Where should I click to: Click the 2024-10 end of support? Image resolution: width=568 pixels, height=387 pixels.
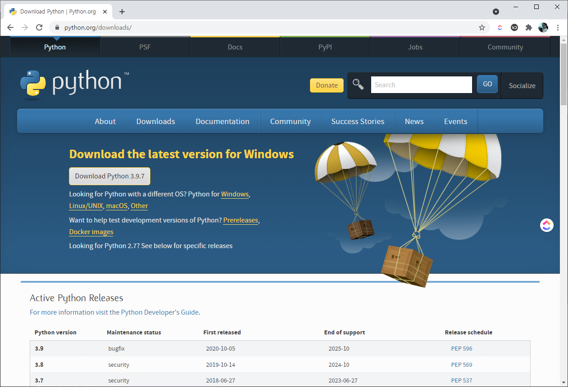339,365
